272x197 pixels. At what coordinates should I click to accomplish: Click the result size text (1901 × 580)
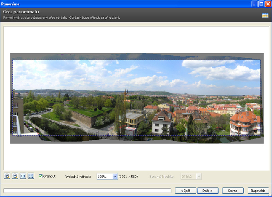point(128,177)
